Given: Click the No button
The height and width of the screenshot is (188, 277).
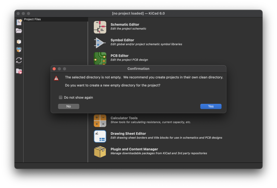Looking at the screenshot, I should (68, 106).
